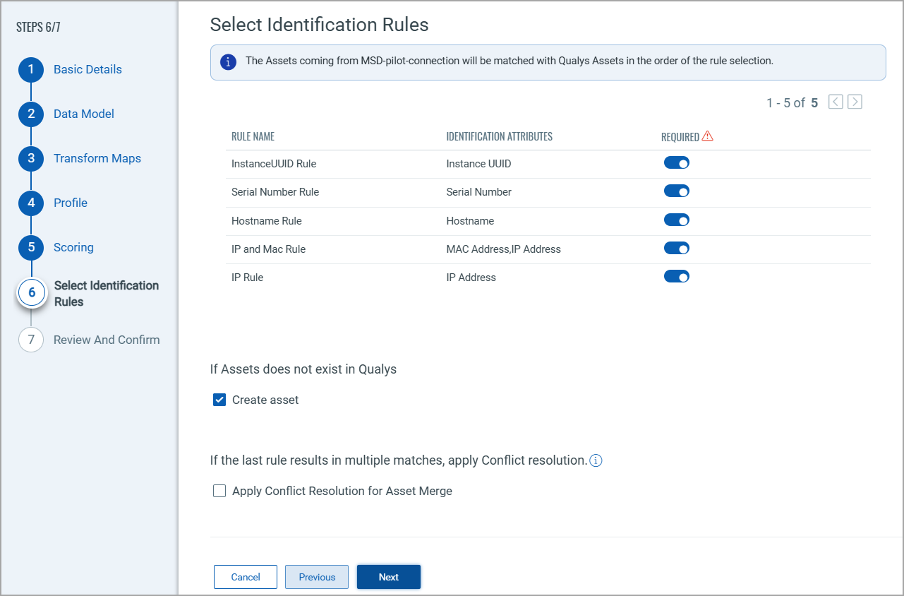904x596 pixels.
Task: Click the step 4 Profile numbered circle
Action: [x=31, y=203]
